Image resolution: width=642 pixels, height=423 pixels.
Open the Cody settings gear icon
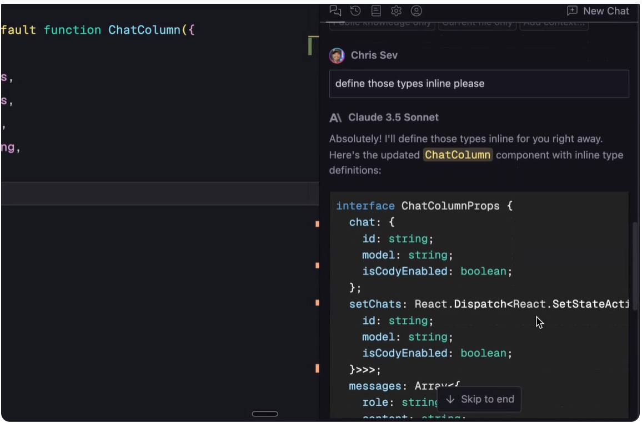(396, 11)
